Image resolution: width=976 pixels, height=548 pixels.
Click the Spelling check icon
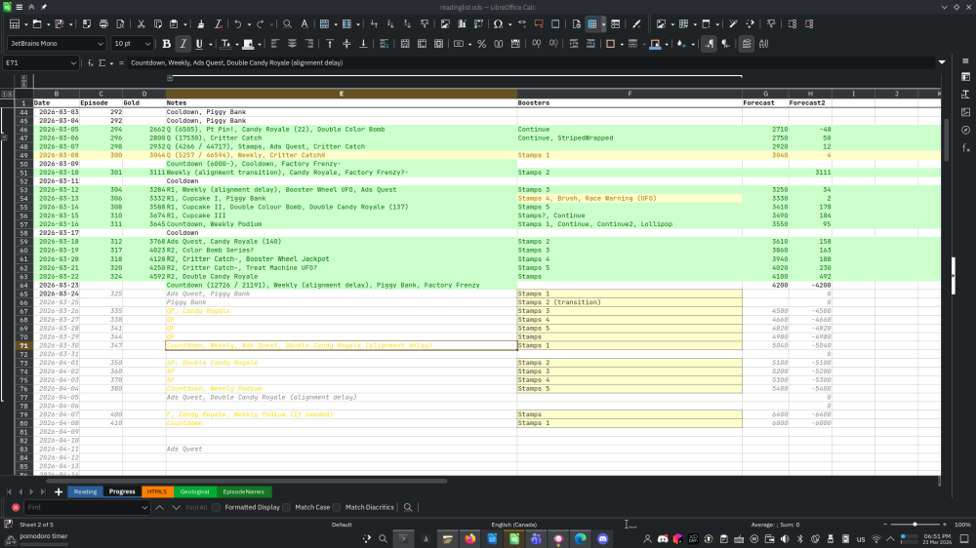pyautogui.click(x=305, y=24)
